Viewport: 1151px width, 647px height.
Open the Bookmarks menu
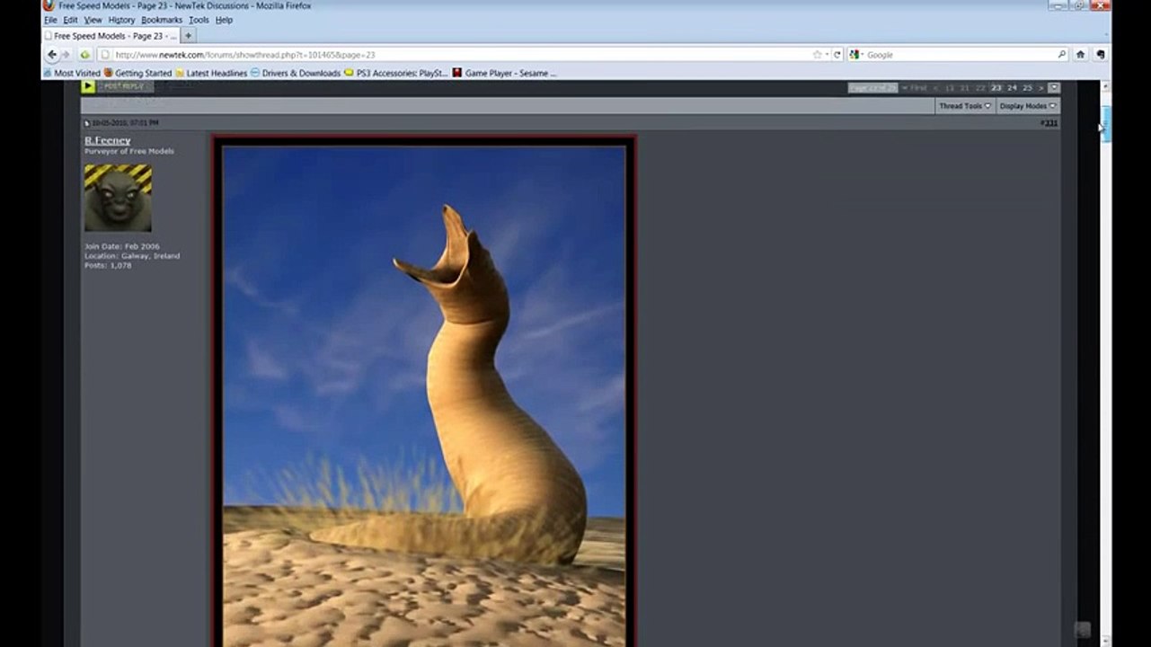pos(162,20)
